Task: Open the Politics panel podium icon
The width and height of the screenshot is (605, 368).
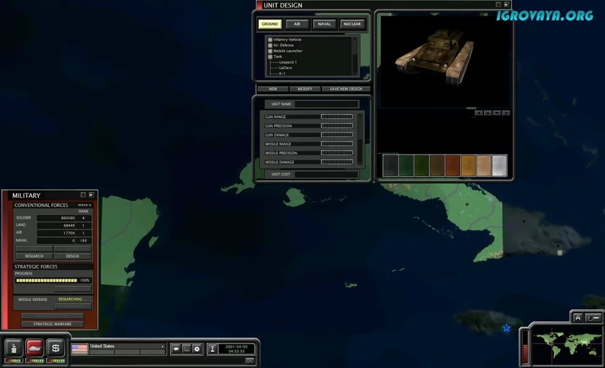Action: [14, 348]
